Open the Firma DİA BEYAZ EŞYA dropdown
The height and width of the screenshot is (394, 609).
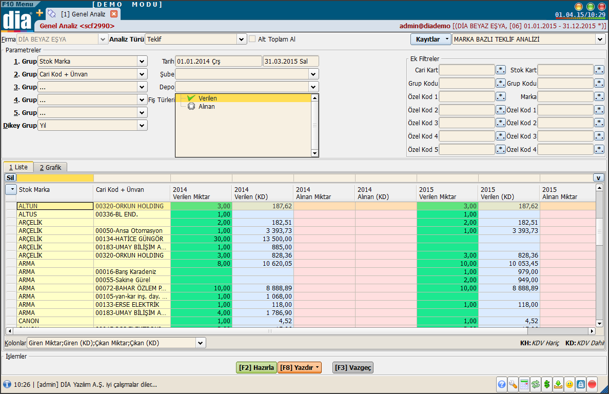pyautogui.click(x=103, y=39)
